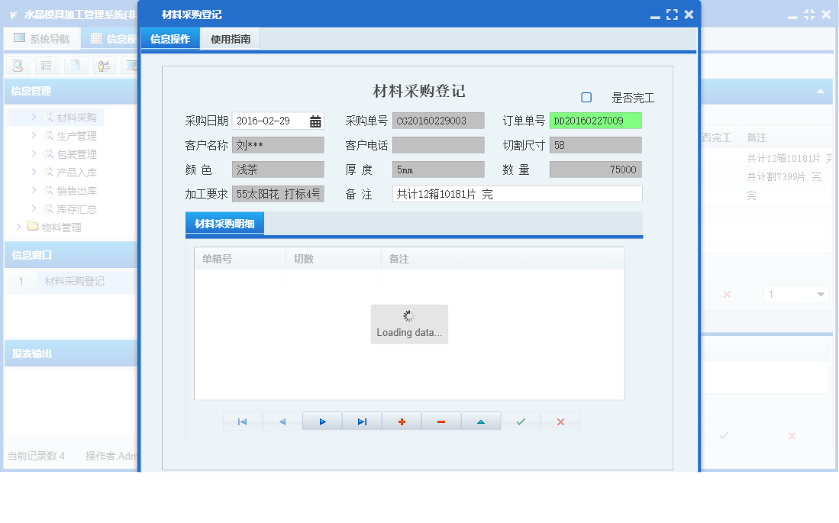The width and height of the screenshot is (839, 523).
Task: Select the search/preview tool in the left toolbar
Action: pos(17,66)
